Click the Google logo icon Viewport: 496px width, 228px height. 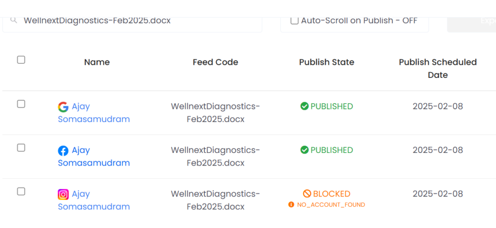pyautogui.click(x=63, y=107)
